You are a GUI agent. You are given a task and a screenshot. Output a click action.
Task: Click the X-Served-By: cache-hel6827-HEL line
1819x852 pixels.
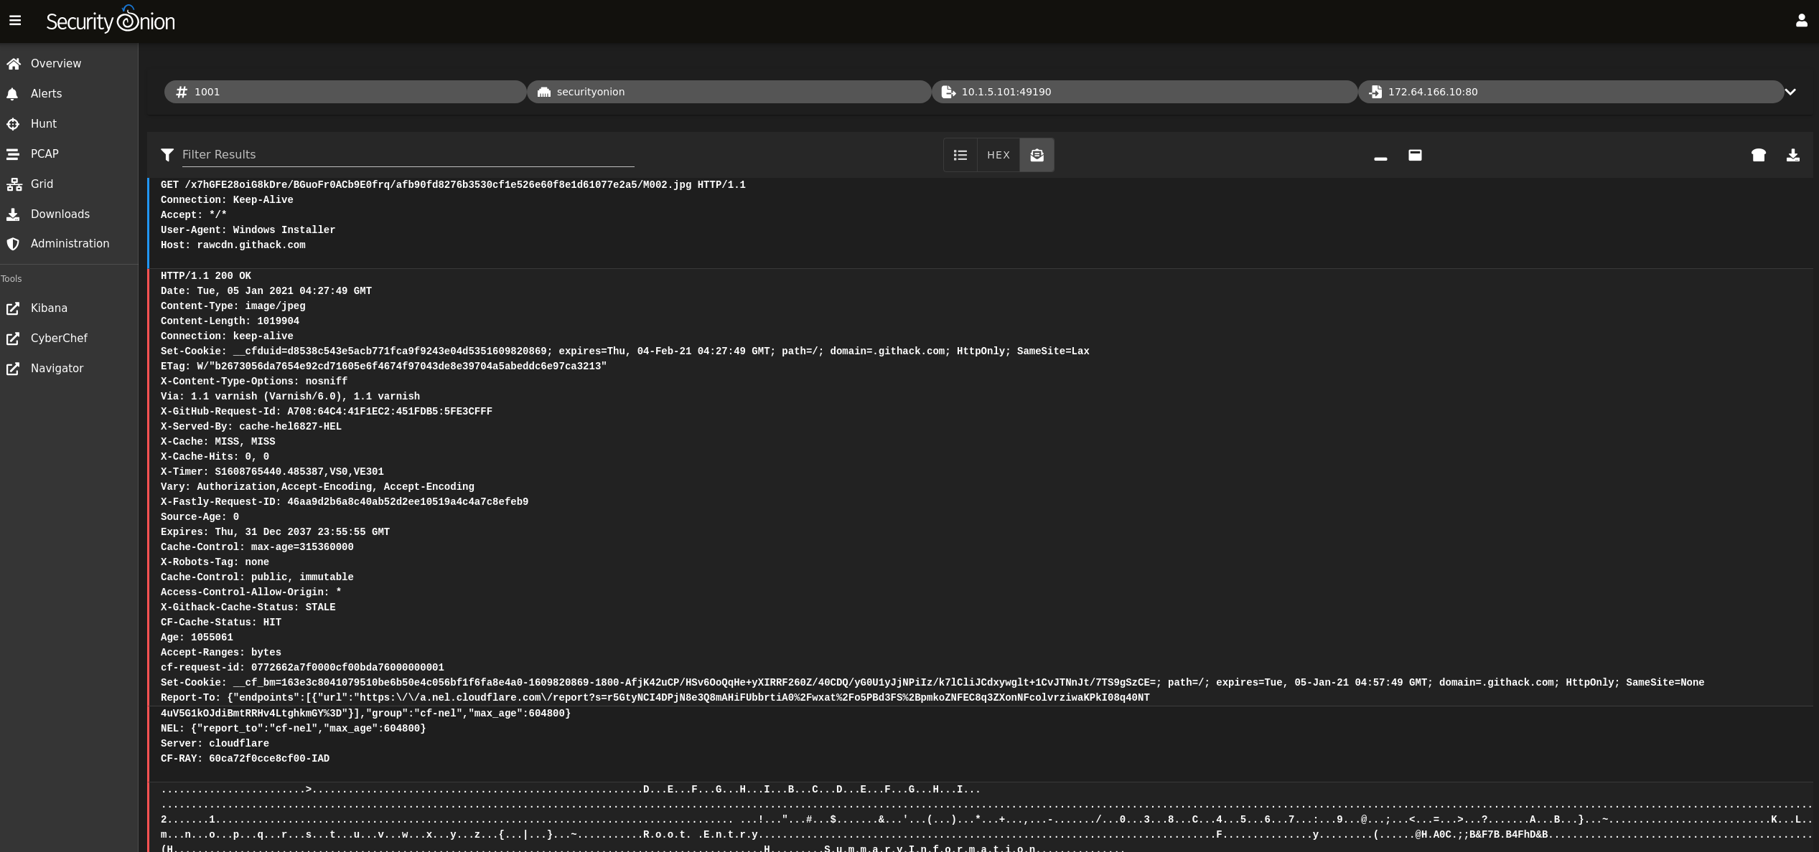(251, 427)
